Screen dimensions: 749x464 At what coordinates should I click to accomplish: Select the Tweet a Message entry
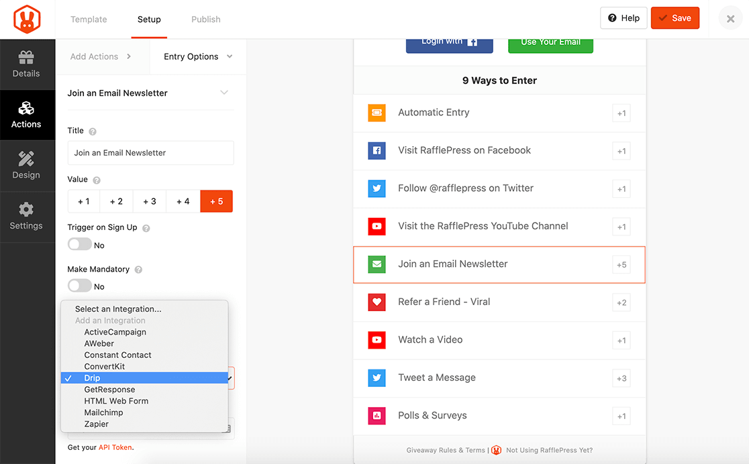pos(499,378)
